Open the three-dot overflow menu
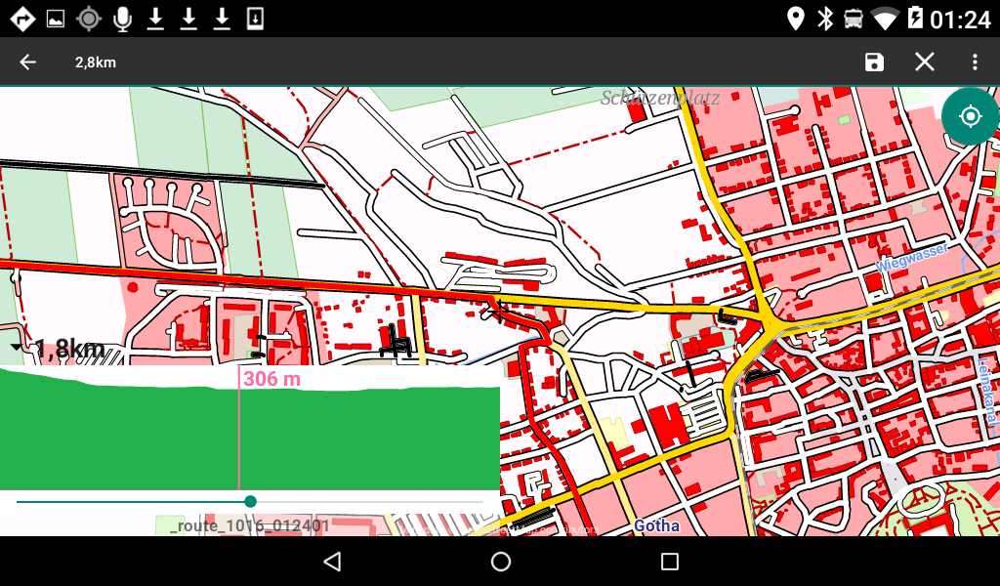The height and width of the screenshot is (586, 1000). 975,63
